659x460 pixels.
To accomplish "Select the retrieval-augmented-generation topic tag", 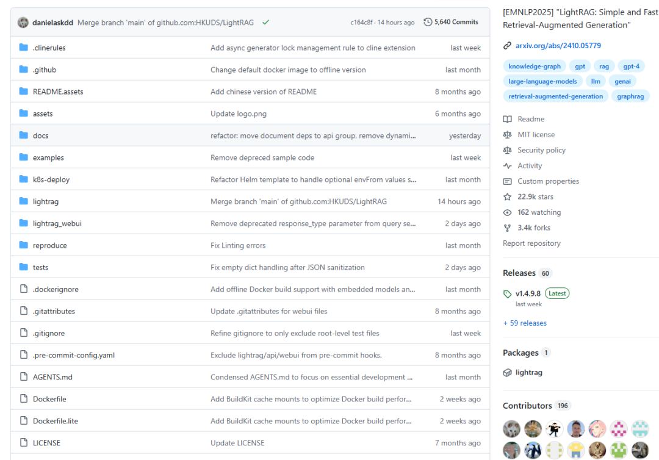I will click(556, 96).
